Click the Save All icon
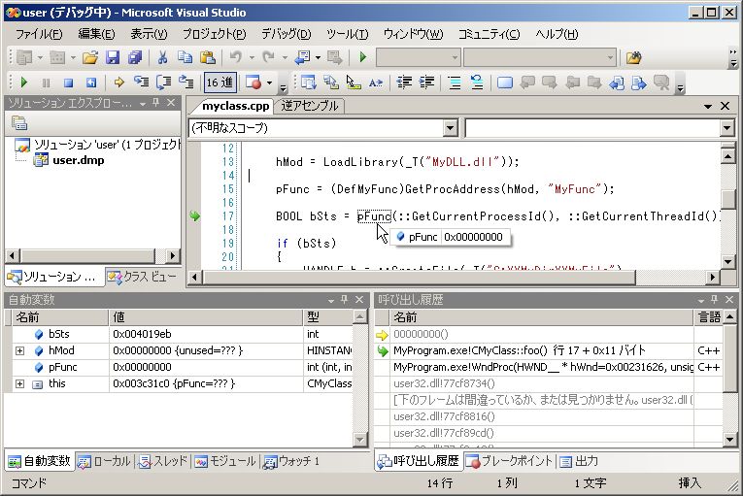The height and width of the screenshot is (496, 743). point(135,58)
